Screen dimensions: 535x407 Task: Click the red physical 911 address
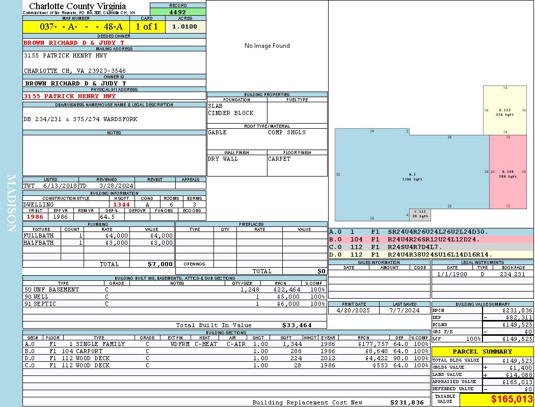pyautogui.click(x=70, y=96)
